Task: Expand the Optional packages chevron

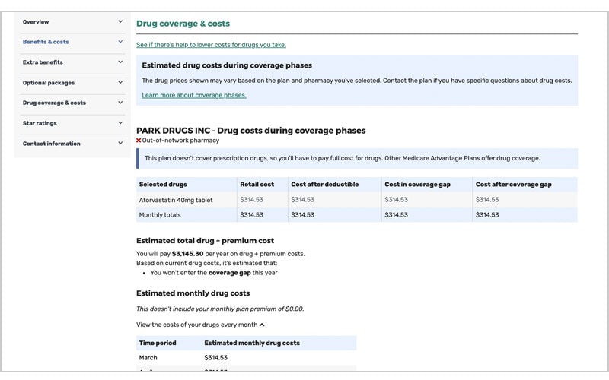Action: pyautogui.click(x=120, y=82)
